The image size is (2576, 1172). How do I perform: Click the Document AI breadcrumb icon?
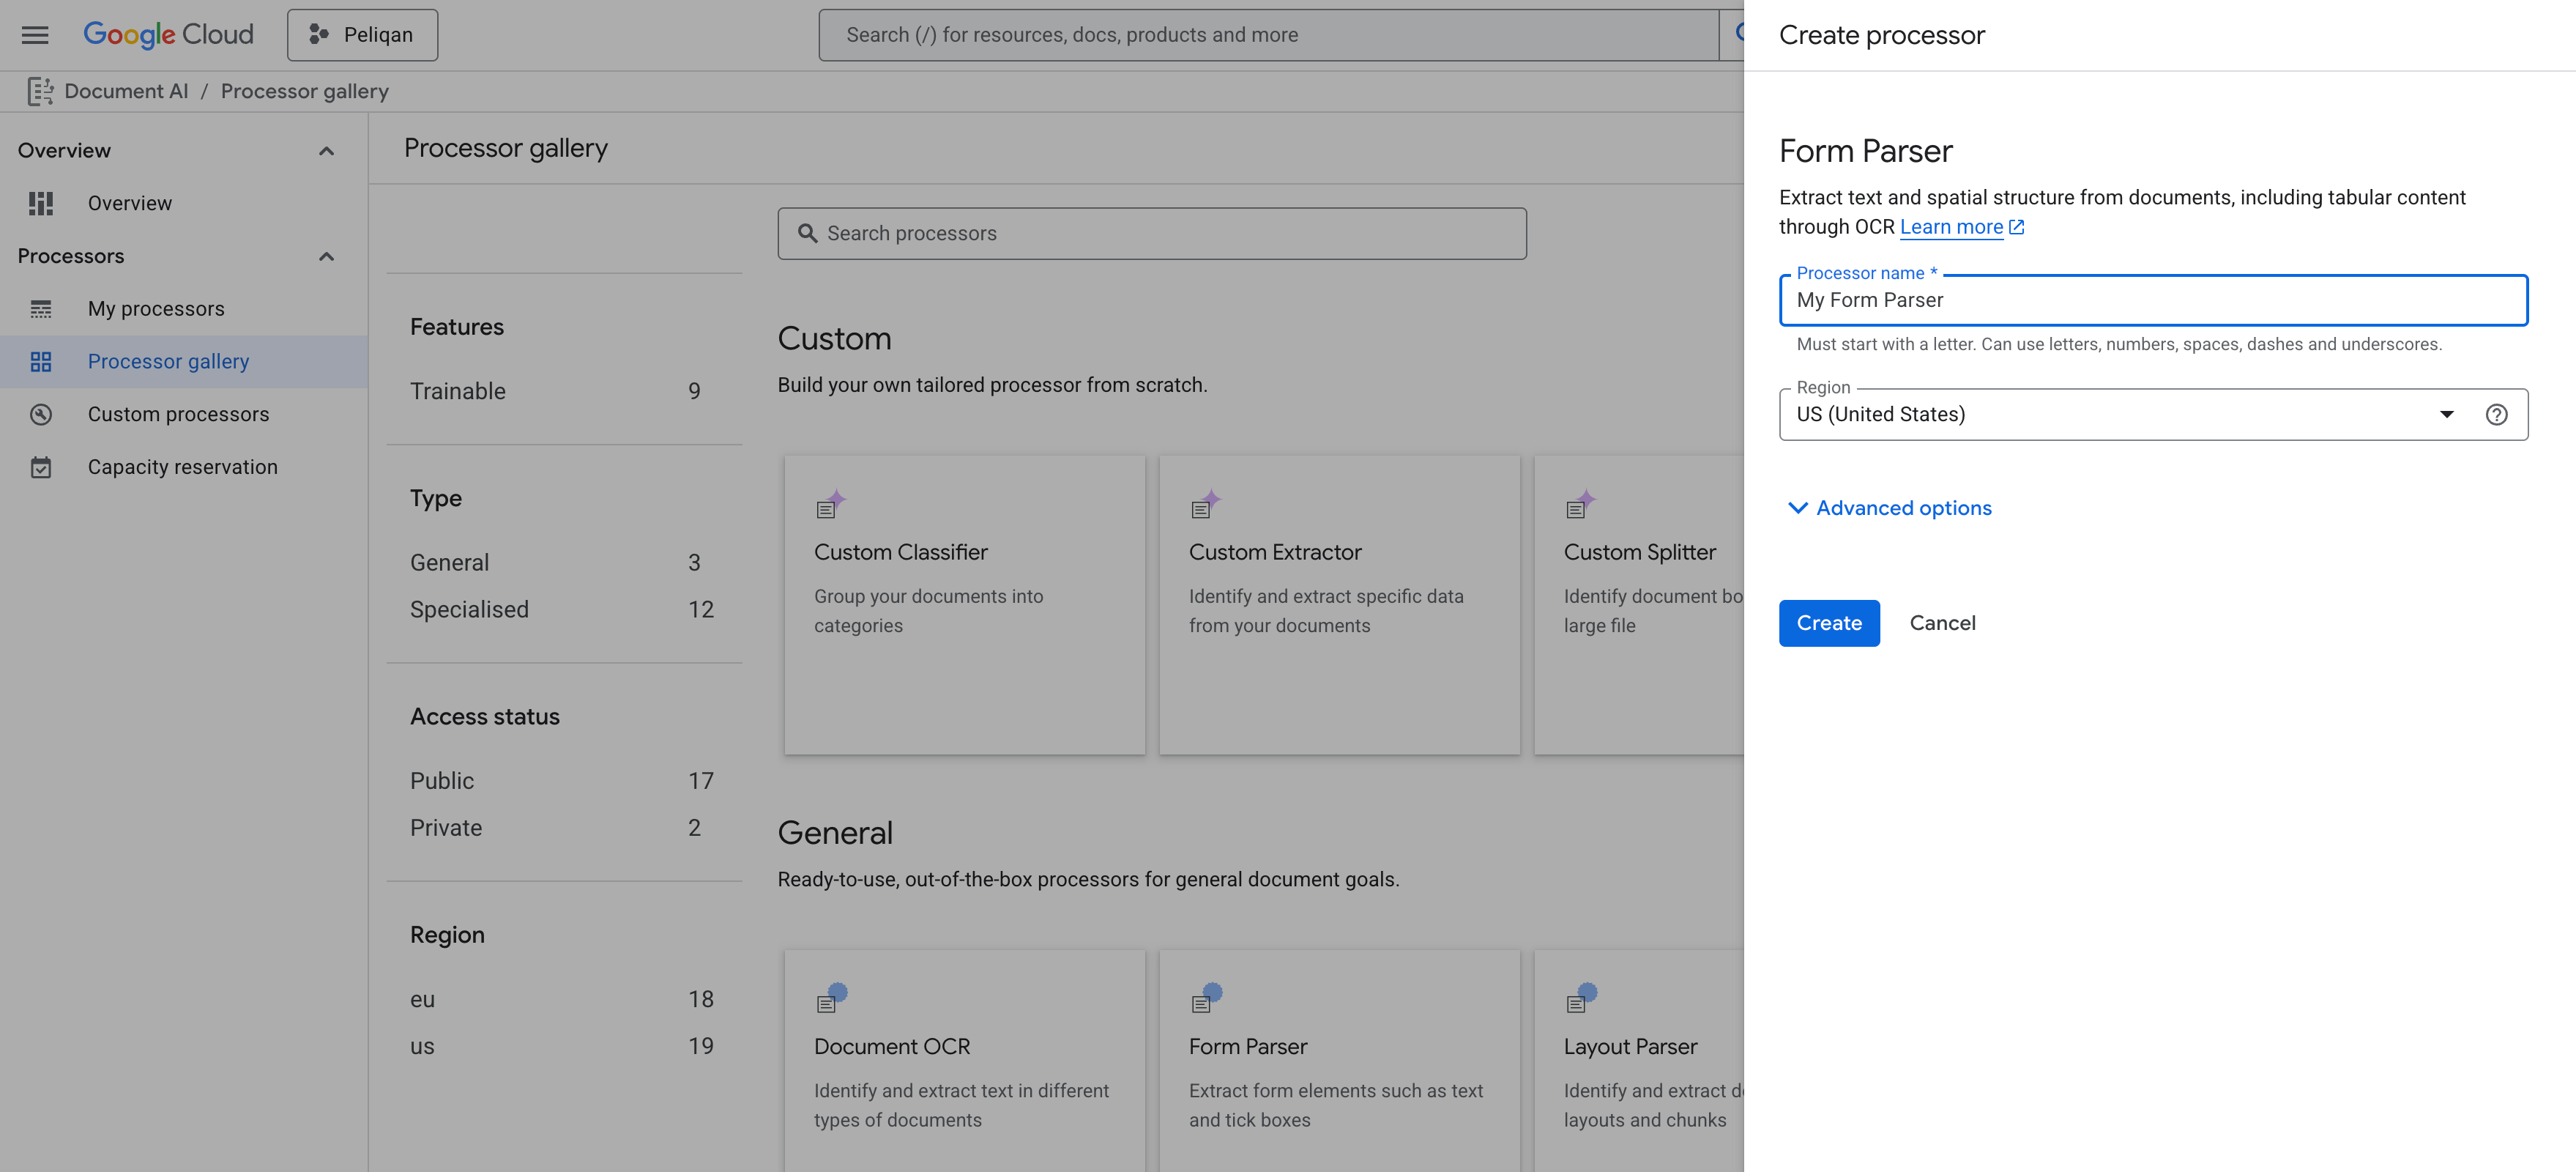40,91
